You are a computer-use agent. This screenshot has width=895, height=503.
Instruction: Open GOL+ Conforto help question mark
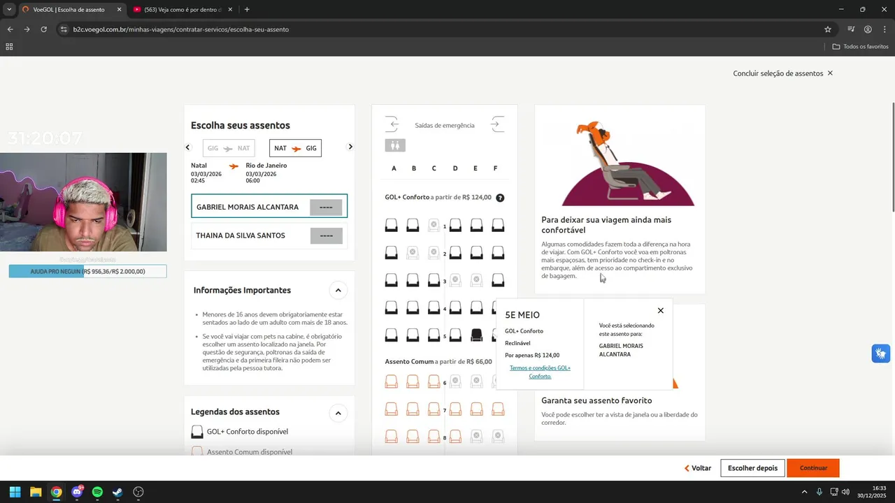coord(500,198)
